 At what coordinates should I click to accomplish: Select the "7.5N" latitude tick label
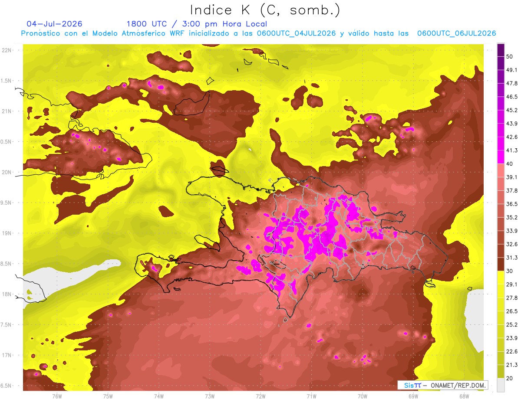[7, 325]
